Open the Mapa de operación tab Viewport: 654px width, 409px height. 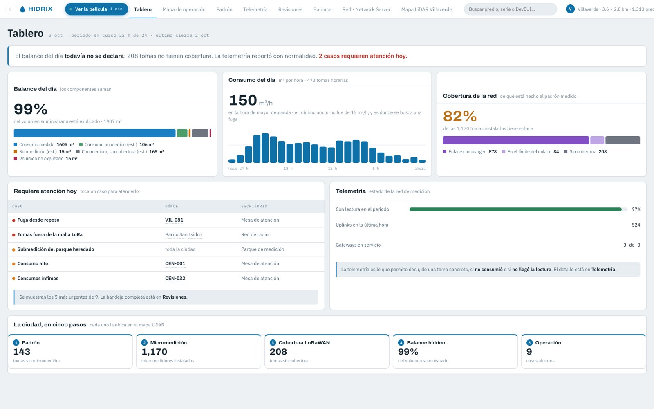pyautogui.click(x=184, y=9)
